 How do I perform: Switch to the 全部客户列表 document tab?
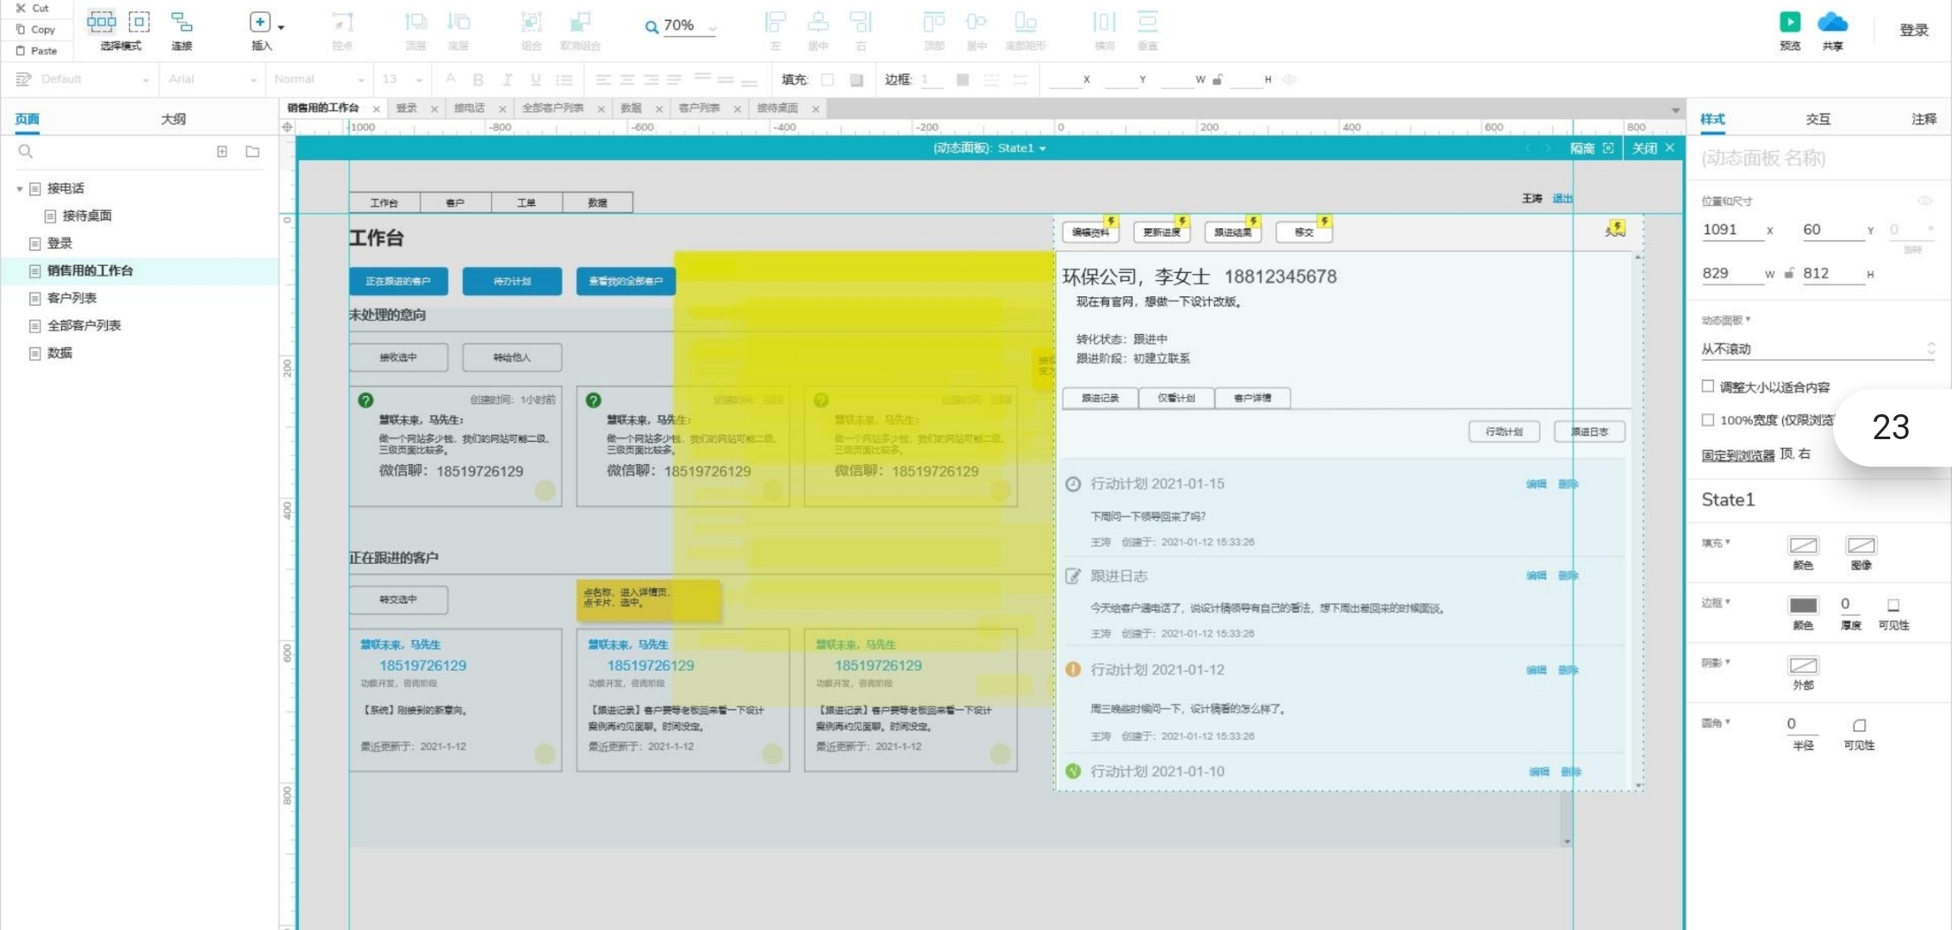point(553,108)
